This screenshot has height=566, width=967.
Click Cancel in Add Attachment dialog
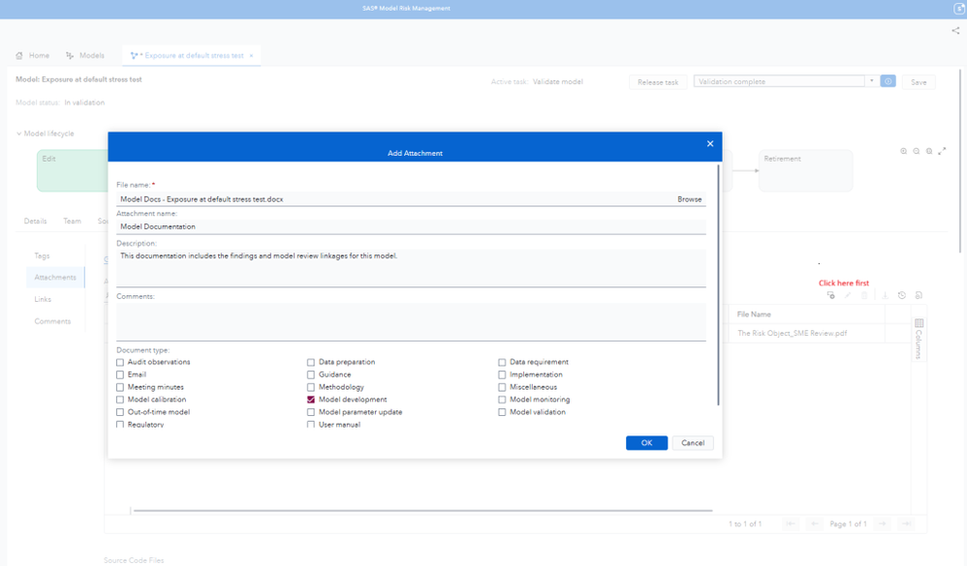(x=693, y=443)
